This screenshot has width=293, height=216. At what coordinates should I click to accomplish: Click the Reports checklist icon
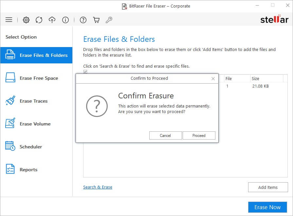[x=10, y=169]
